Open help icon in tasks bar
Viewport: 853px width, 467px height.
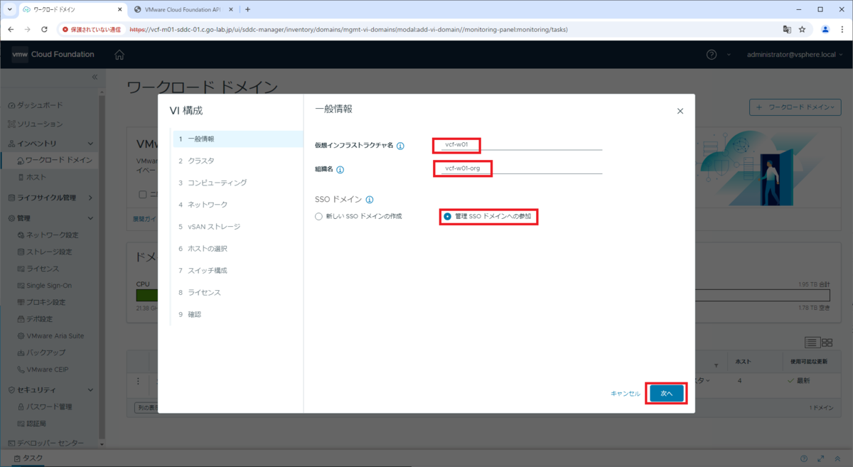tap(804, 458)
